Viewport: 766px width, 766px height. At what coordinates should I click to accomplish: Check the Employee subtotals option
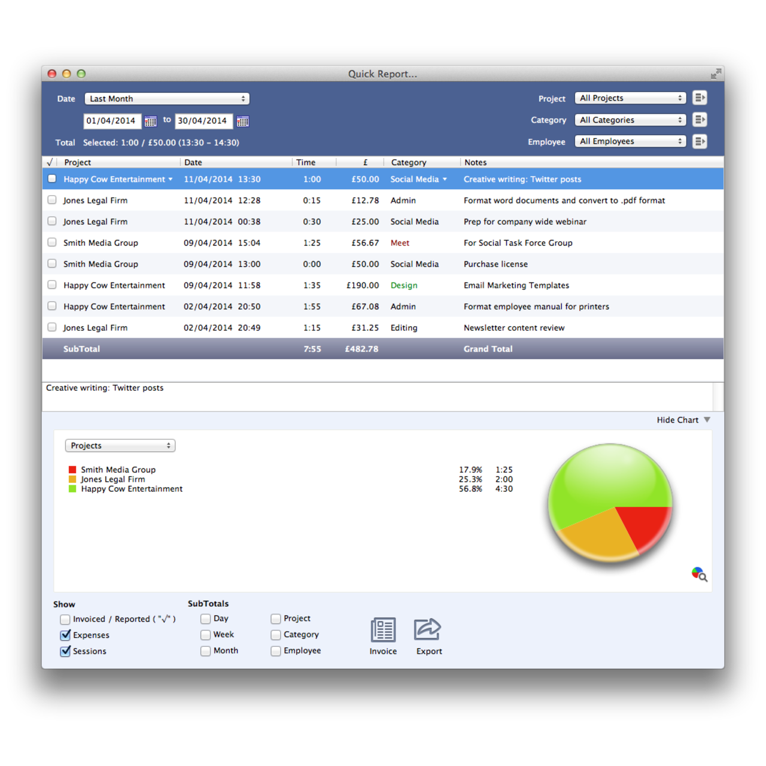[x=275, y=651]
